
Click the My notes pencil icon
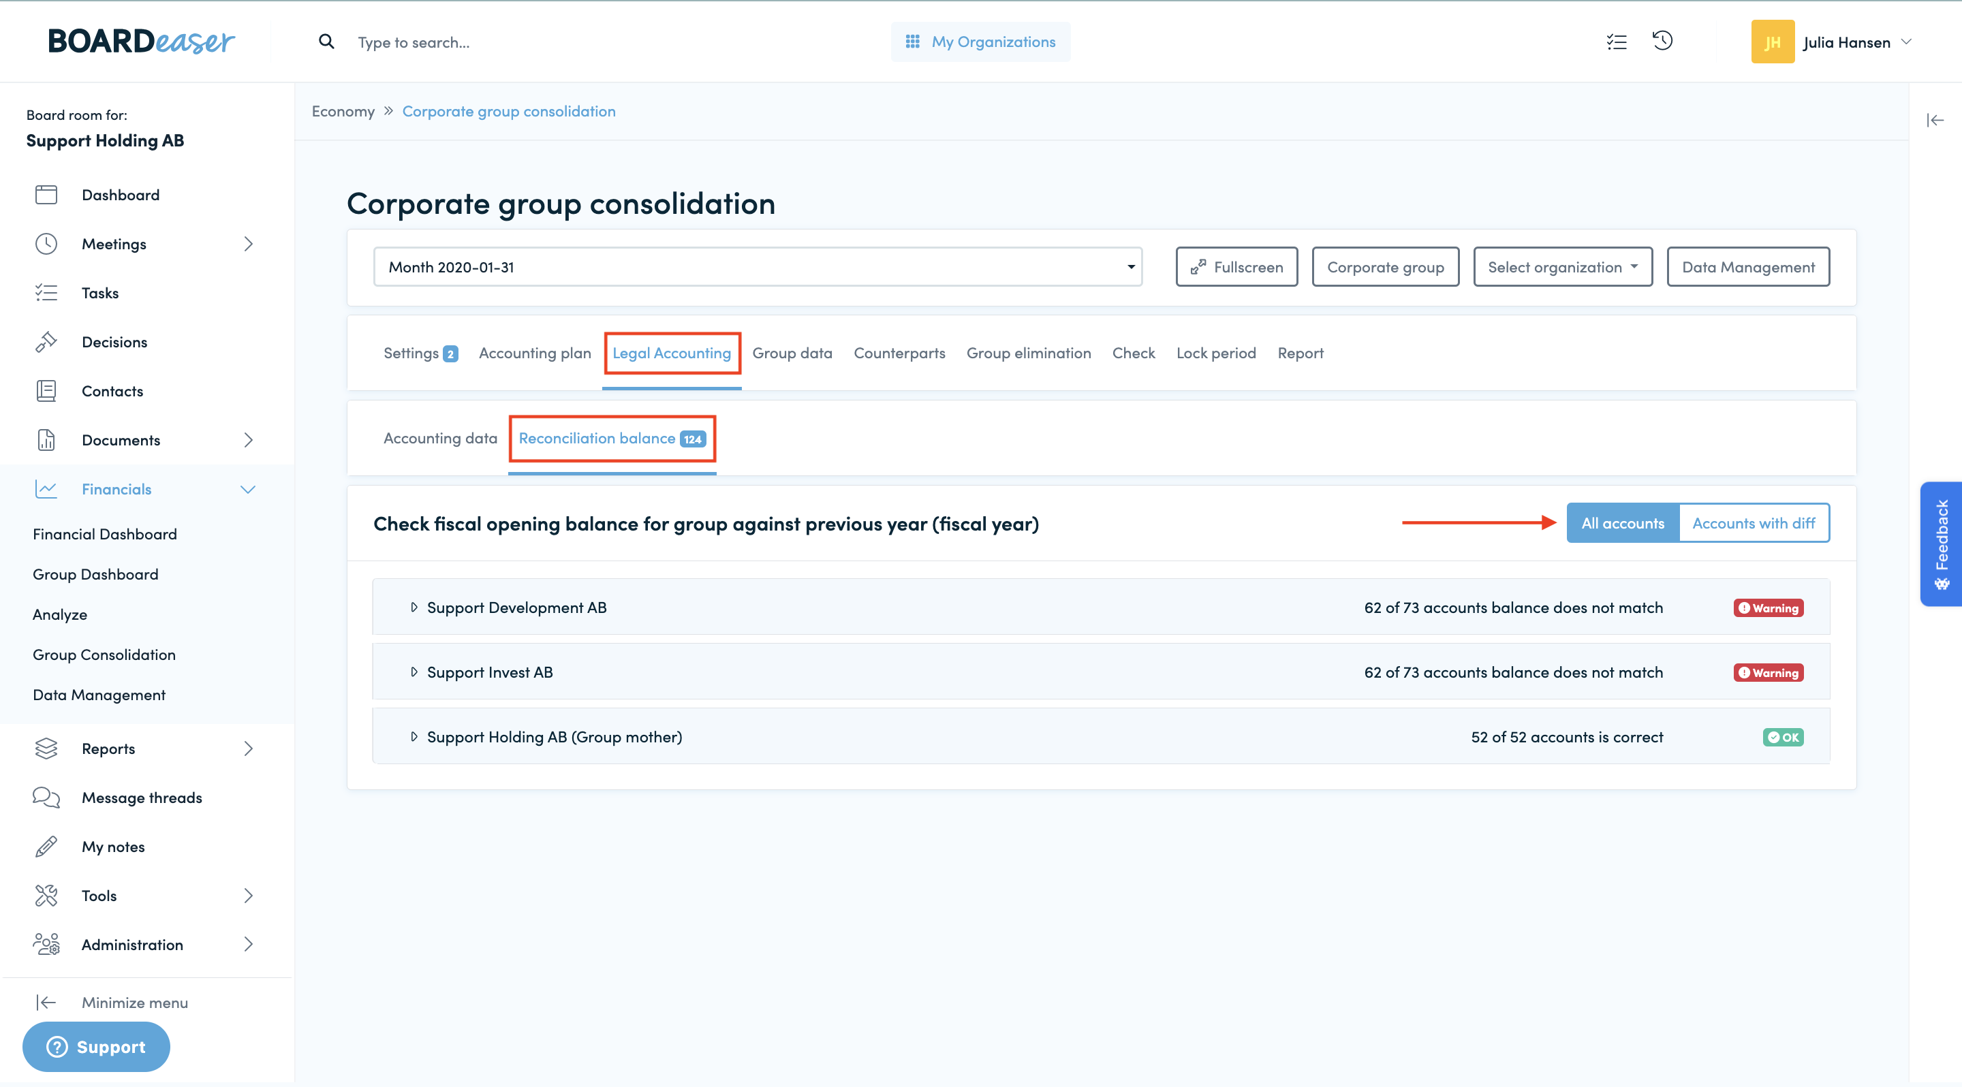(x=46, y=847)
